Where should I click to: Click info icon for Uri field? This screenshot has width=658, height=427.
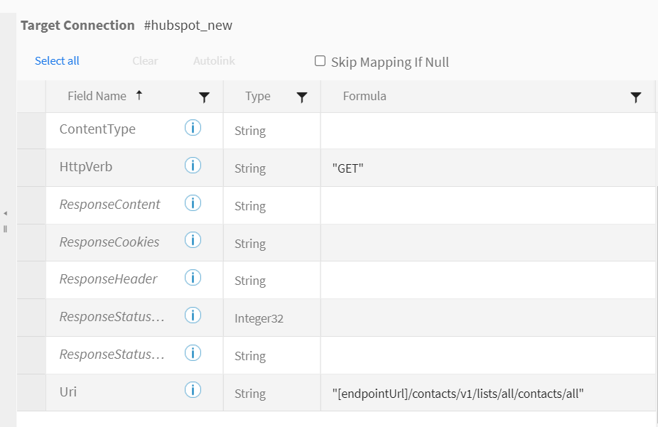(x=193, y=390)
